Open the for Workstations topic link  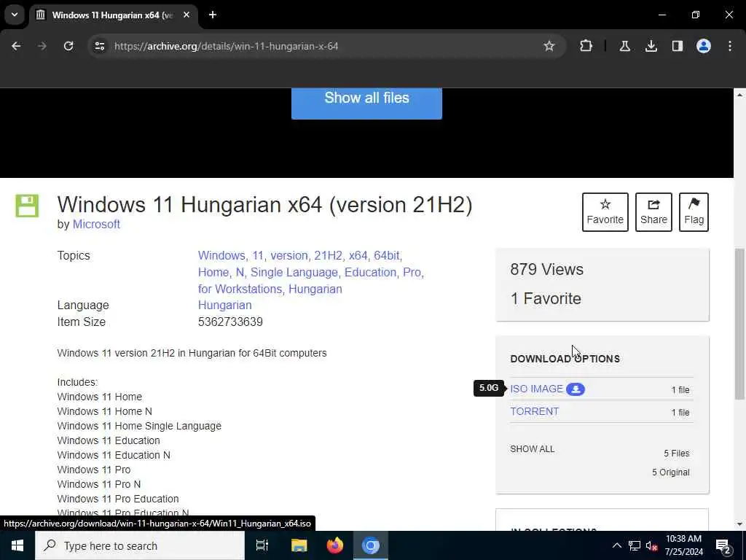[240, 289]
